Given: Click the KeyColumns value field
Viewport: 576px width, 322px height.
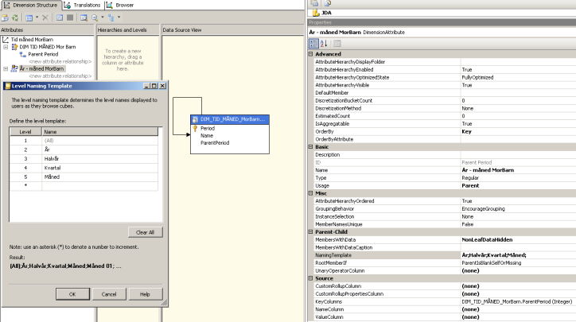Looking at the screenshot, I should 518,302.
